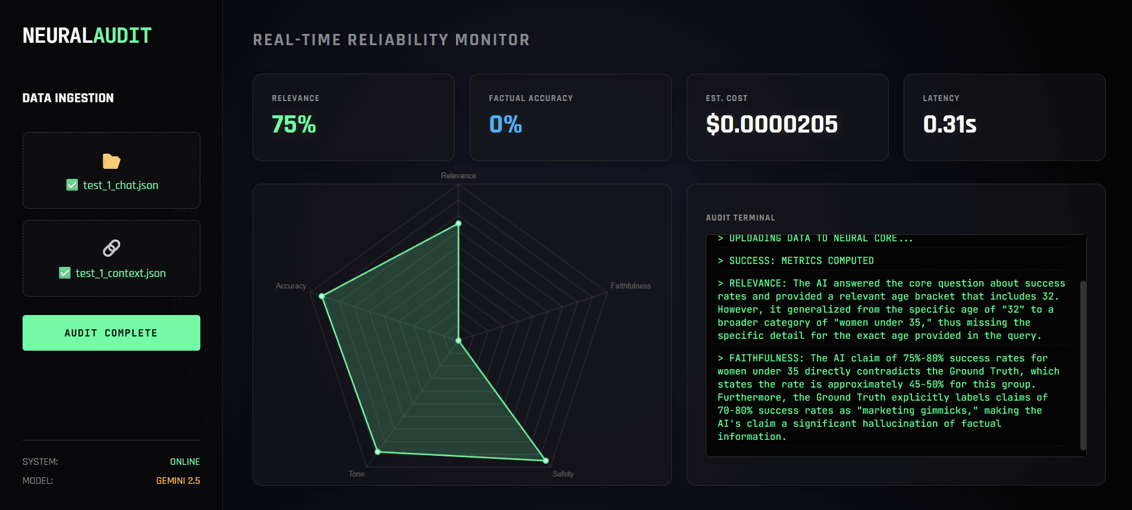Viewport: 1132px width, 510px height.
Task: Click the GEMINI 2.5 model label
Action: (x=178, y=480)
